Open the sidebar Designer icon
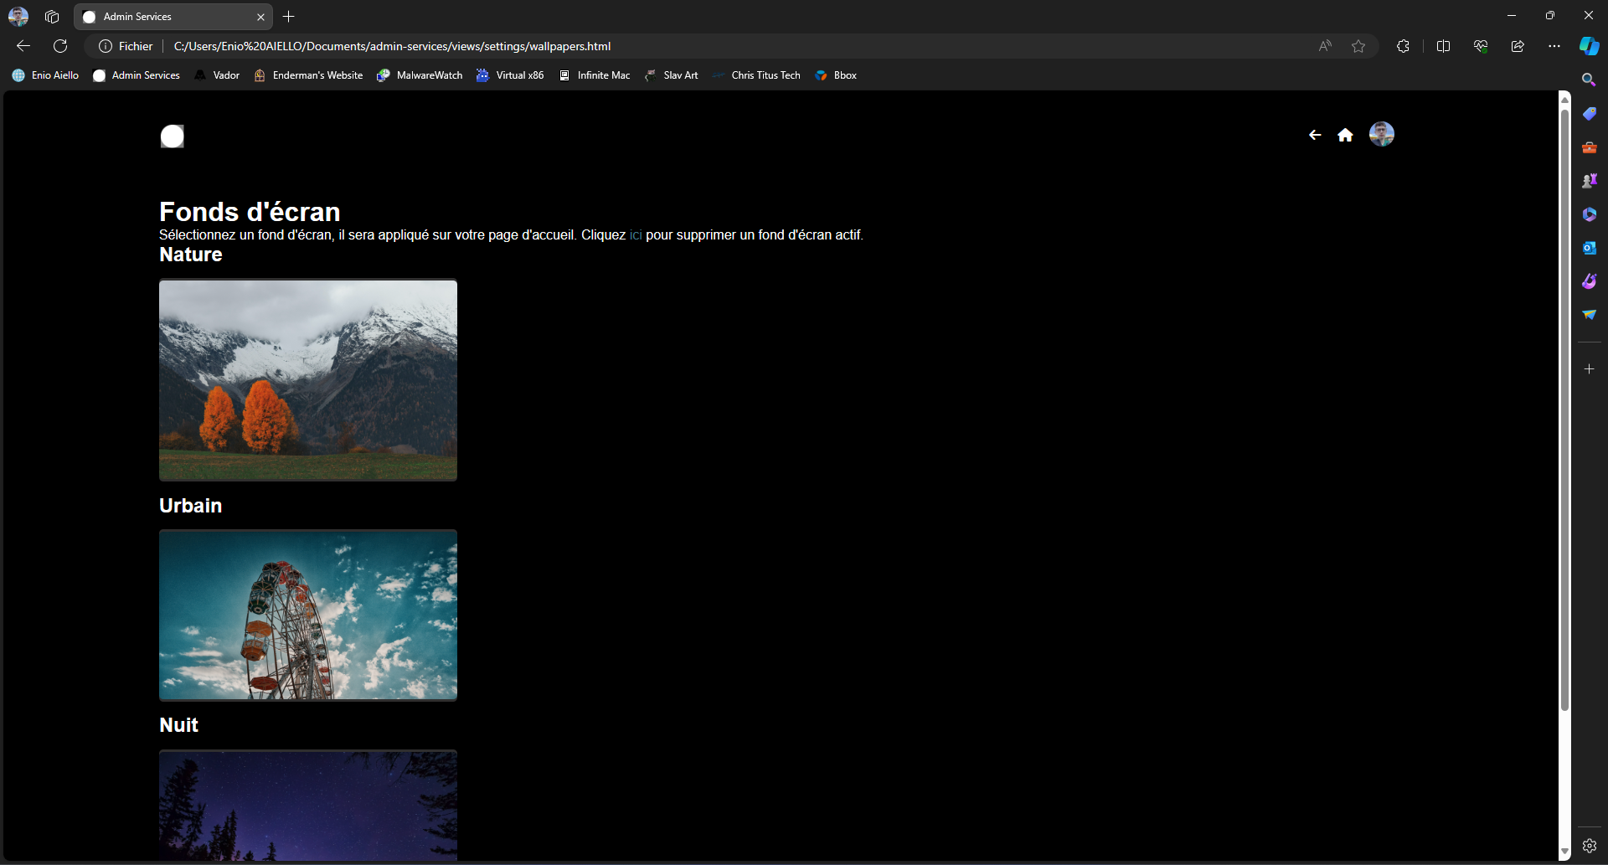 (1589, 281)
